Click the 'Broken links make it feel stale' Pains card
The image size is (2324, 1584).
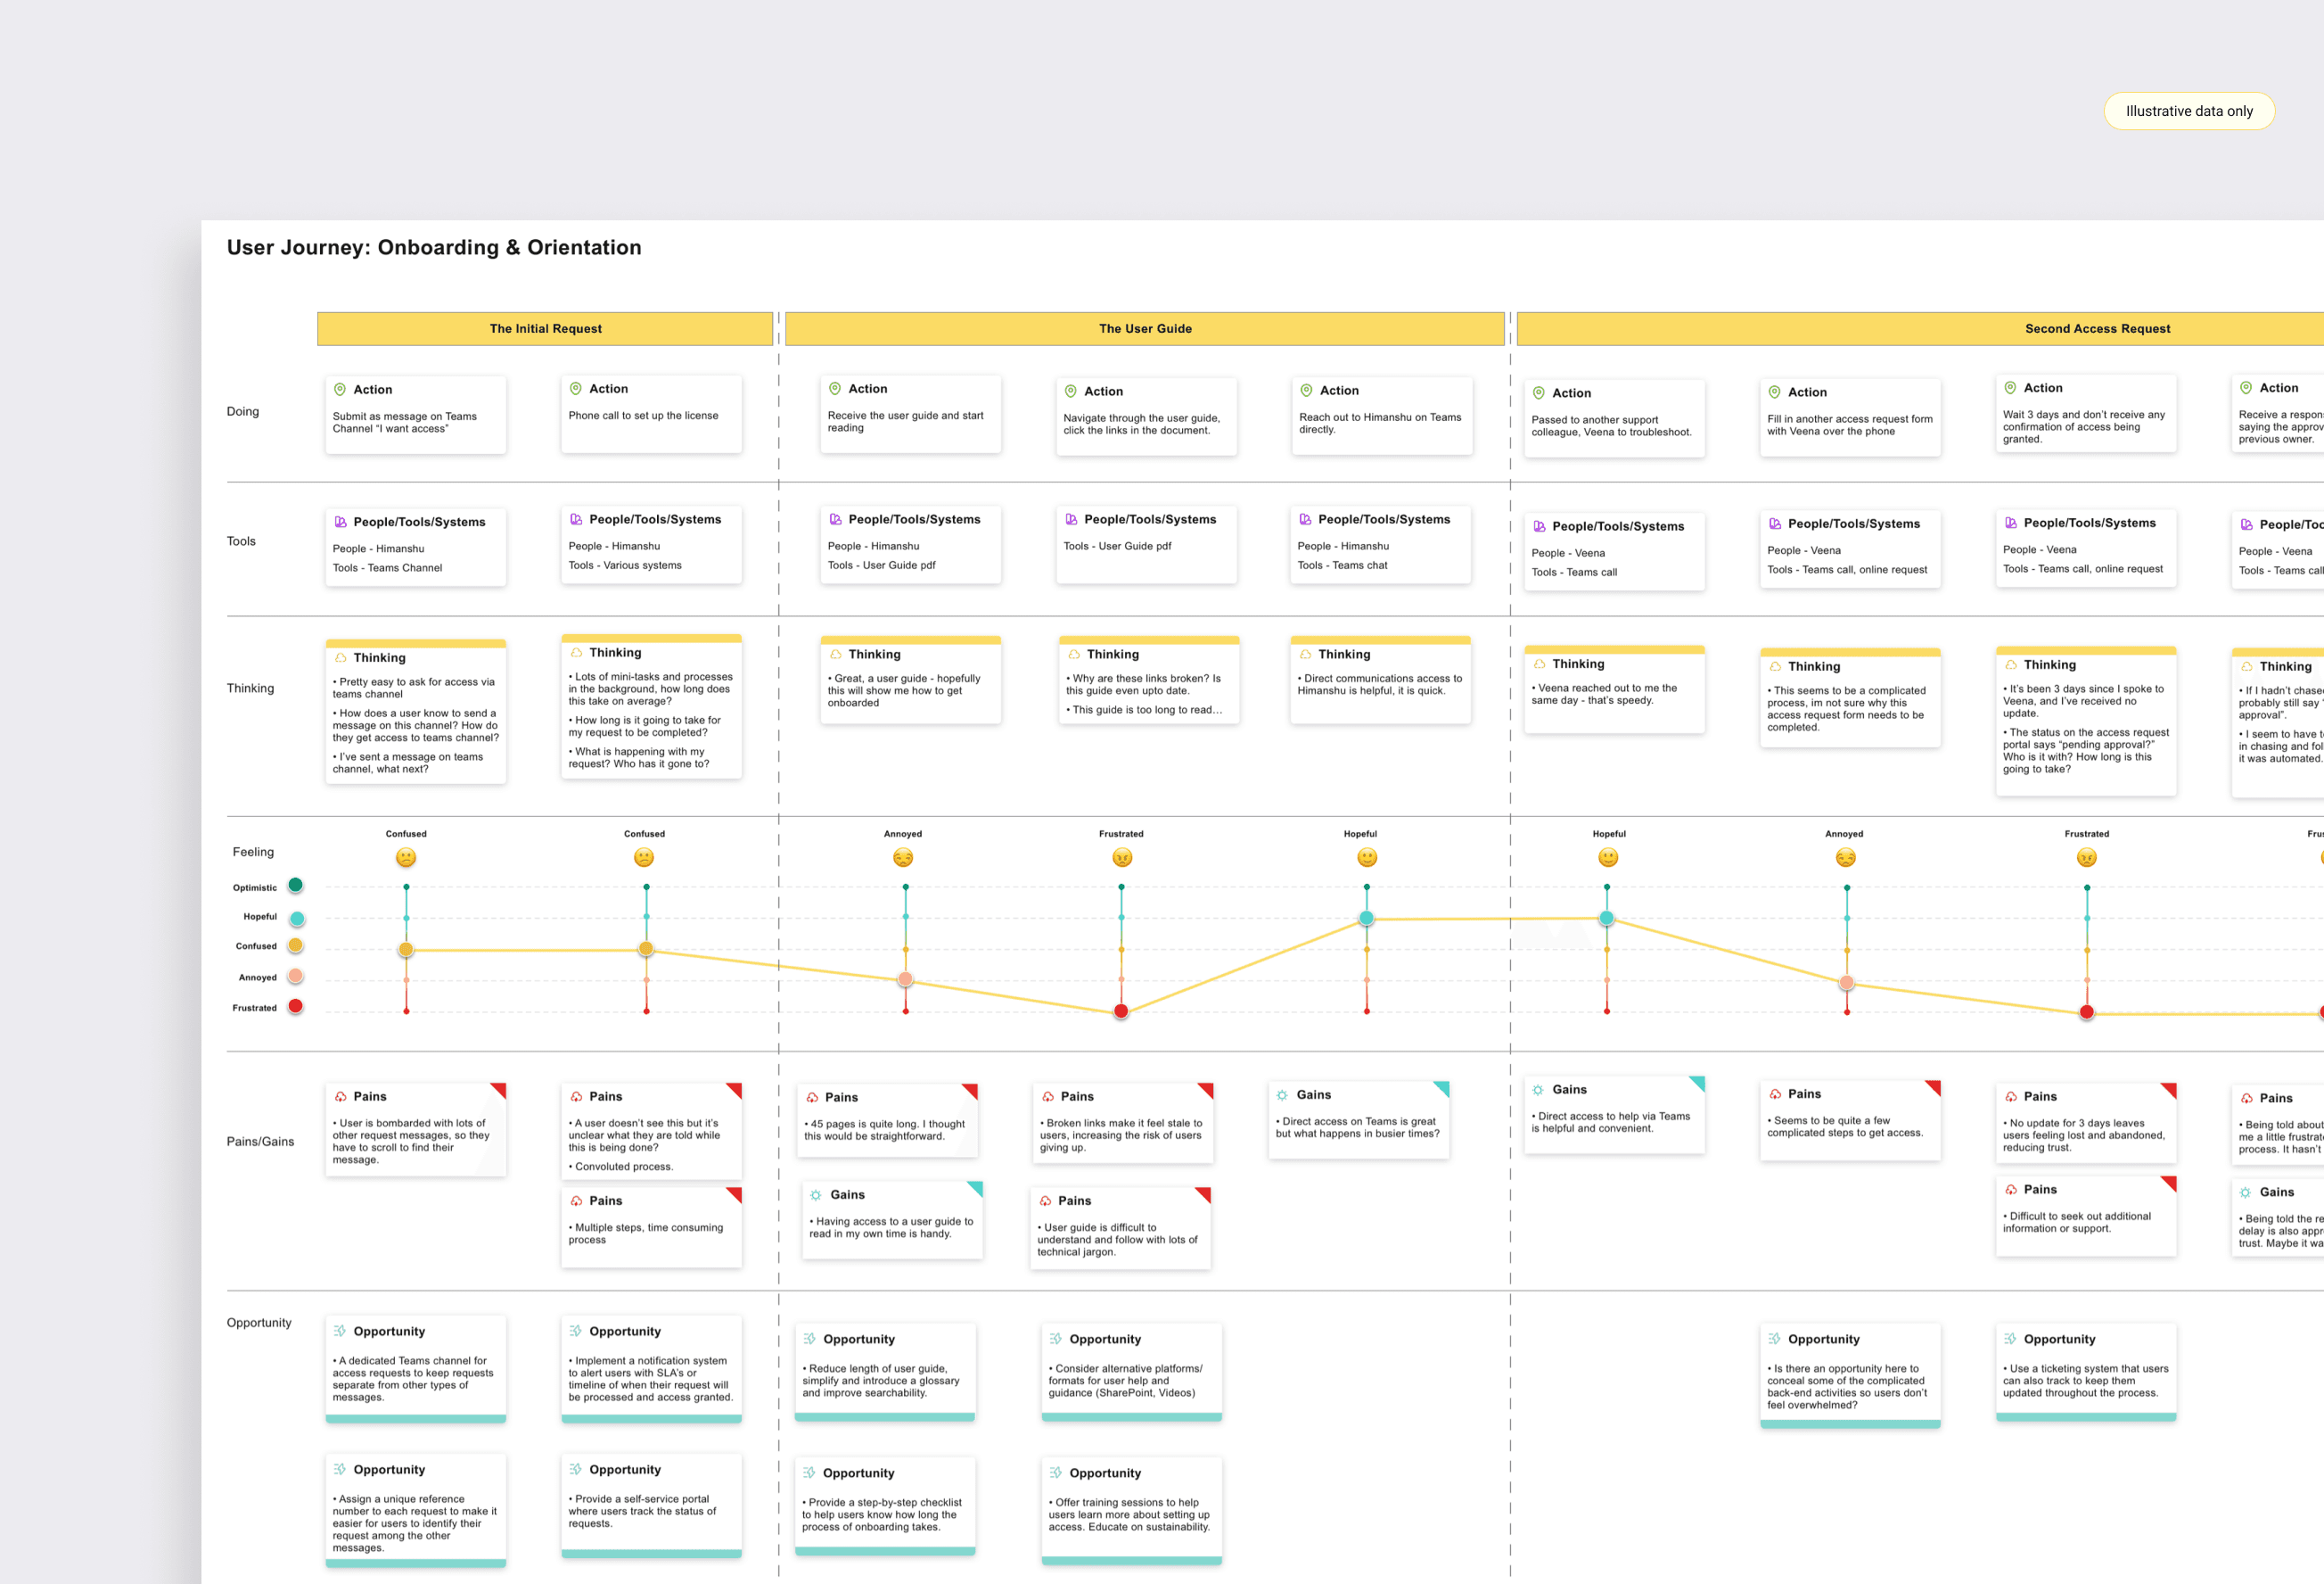pos(1122,1123)
